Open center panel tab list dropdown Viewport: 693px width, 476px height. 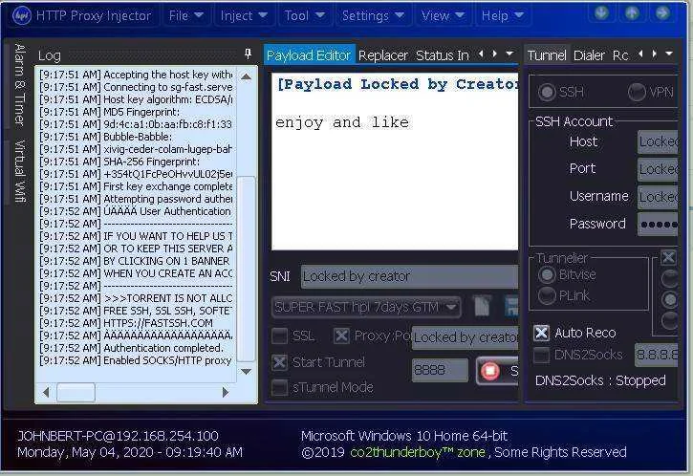509,54
